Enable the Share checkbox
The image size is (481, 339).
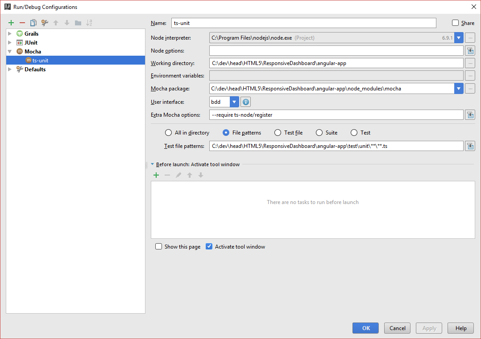pos(455,23)
